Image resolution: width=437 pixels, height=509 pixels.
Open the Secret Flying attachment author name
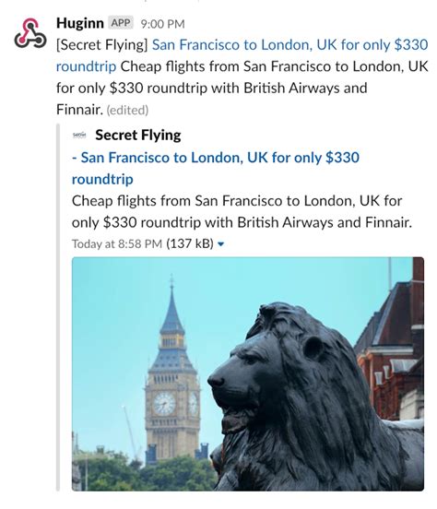pyautogui.click(x=138, y=135)
